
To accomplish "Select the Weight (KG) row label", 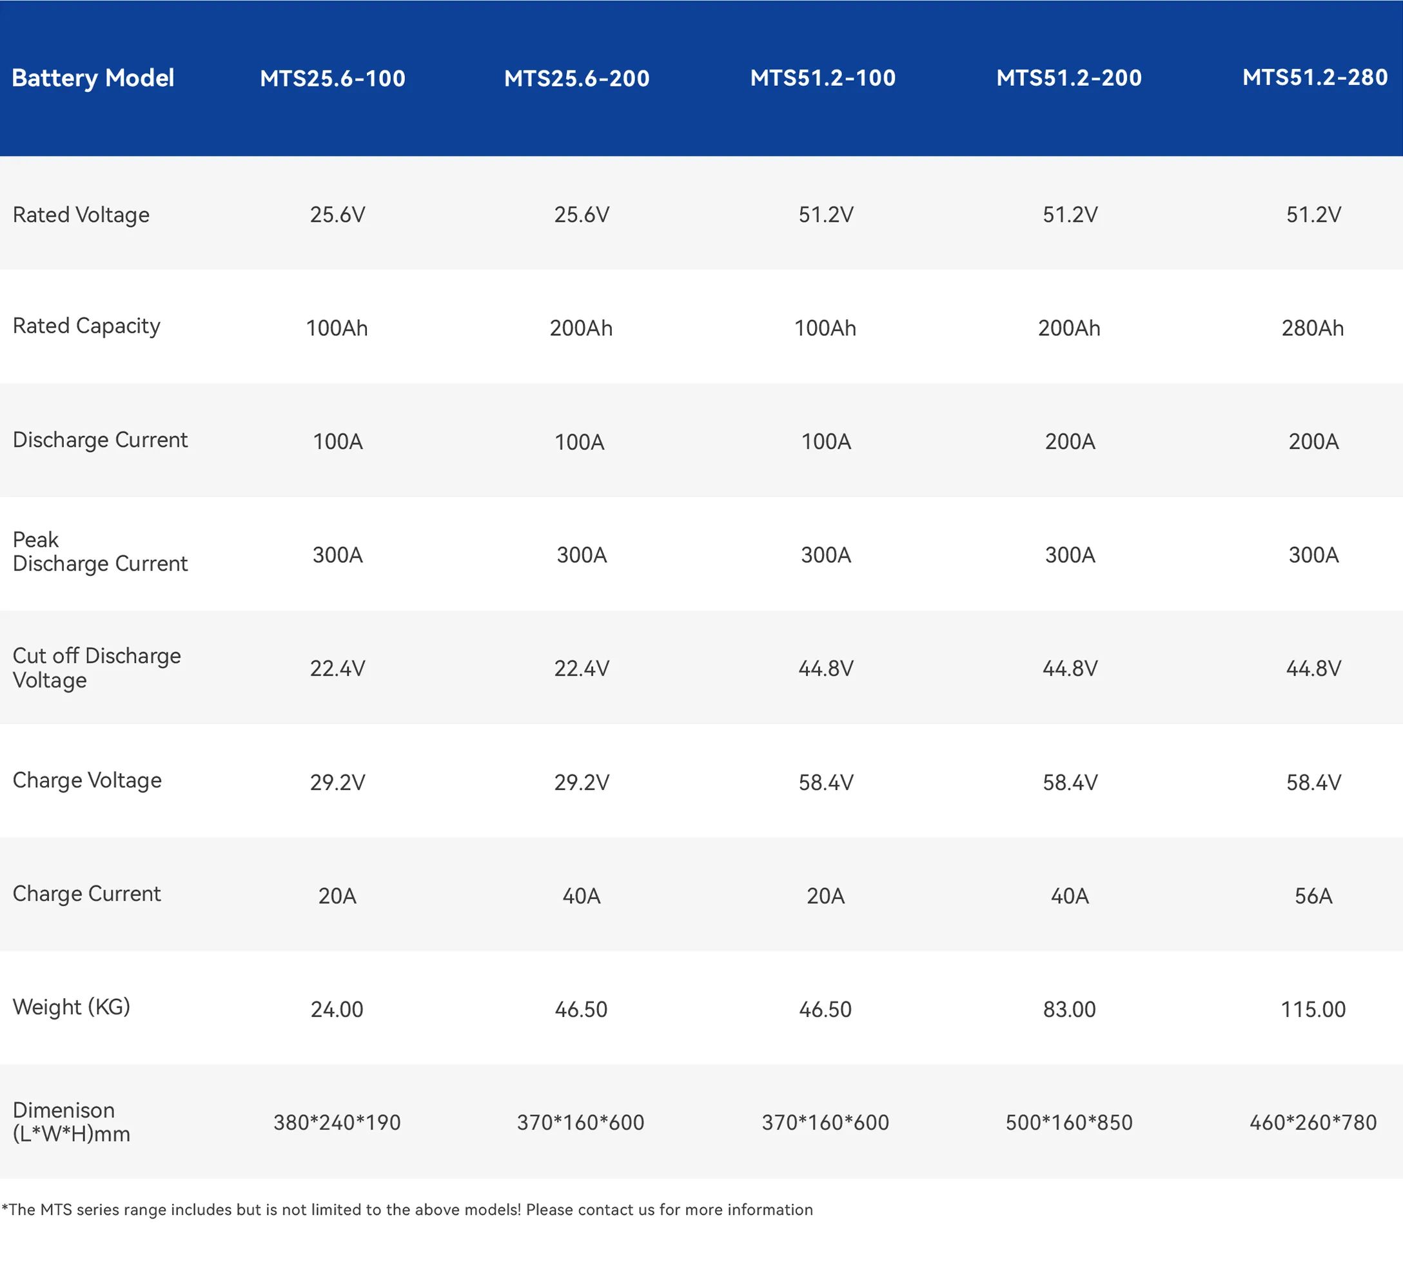I will click(x=71, y=1007).
